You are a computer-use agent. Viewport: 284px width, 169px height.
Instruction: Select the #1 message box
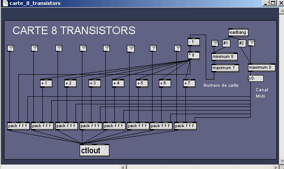pos(226,43)
